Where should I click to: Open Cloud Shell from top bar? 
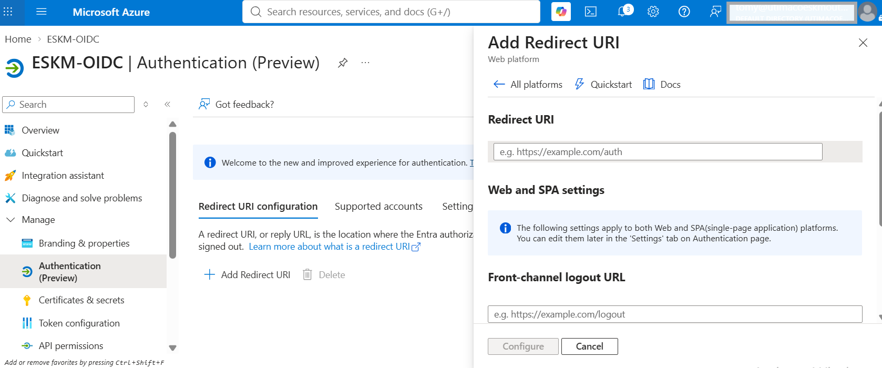[x=591, y=12]
